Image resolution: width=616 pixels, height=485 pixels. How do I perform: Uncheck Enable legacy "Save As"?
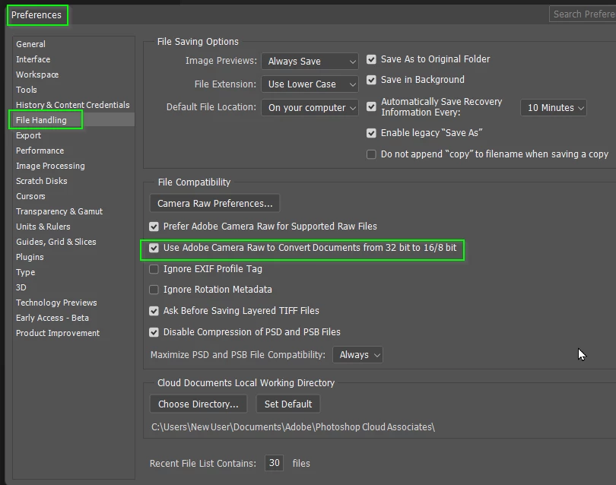pos(371,133)
